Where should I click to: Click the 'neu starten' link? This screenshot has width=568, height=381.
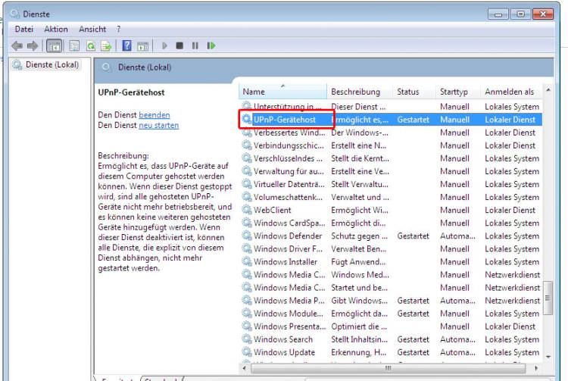coord(159,125)
